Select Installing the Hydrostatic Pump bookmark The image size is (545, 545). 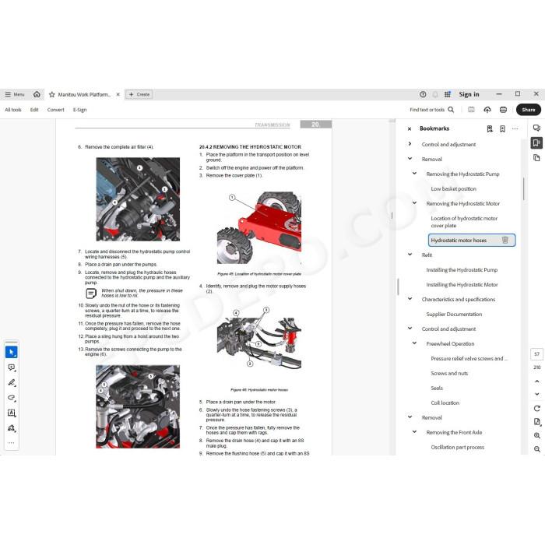point(462,269)
